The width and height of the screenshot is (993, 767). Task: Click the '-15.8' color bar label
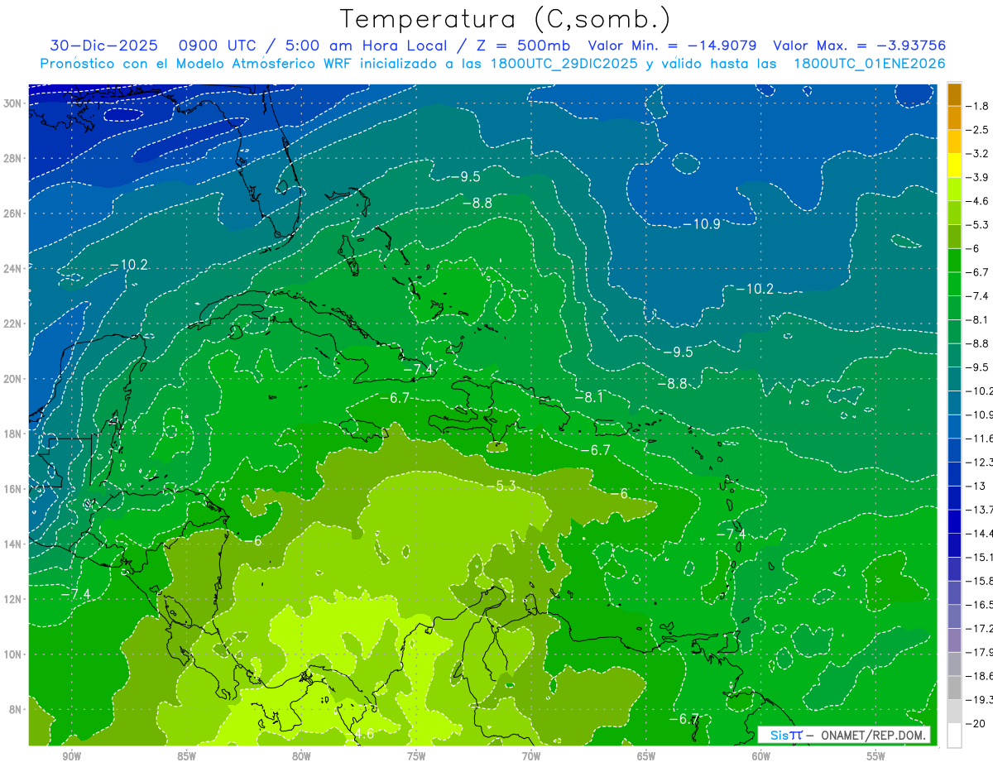979,581
